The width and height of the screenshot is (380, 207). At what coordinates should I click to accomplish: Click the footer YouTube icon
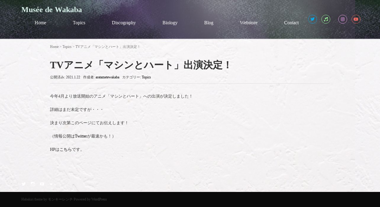(42, 184)
